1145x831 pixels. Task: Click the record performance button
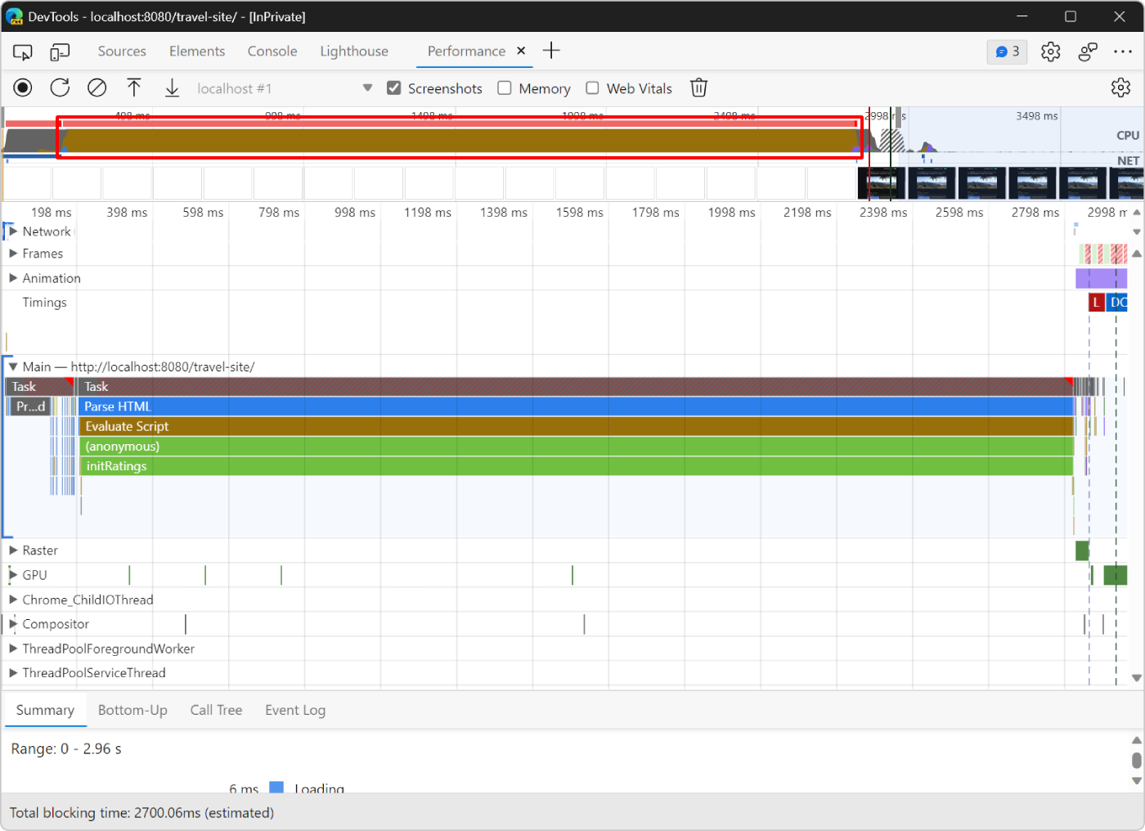(x=22, y=88)
